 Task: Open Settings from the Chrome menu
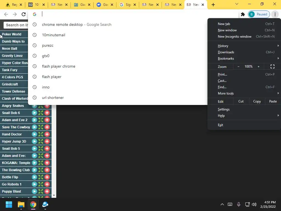(244, 109)
